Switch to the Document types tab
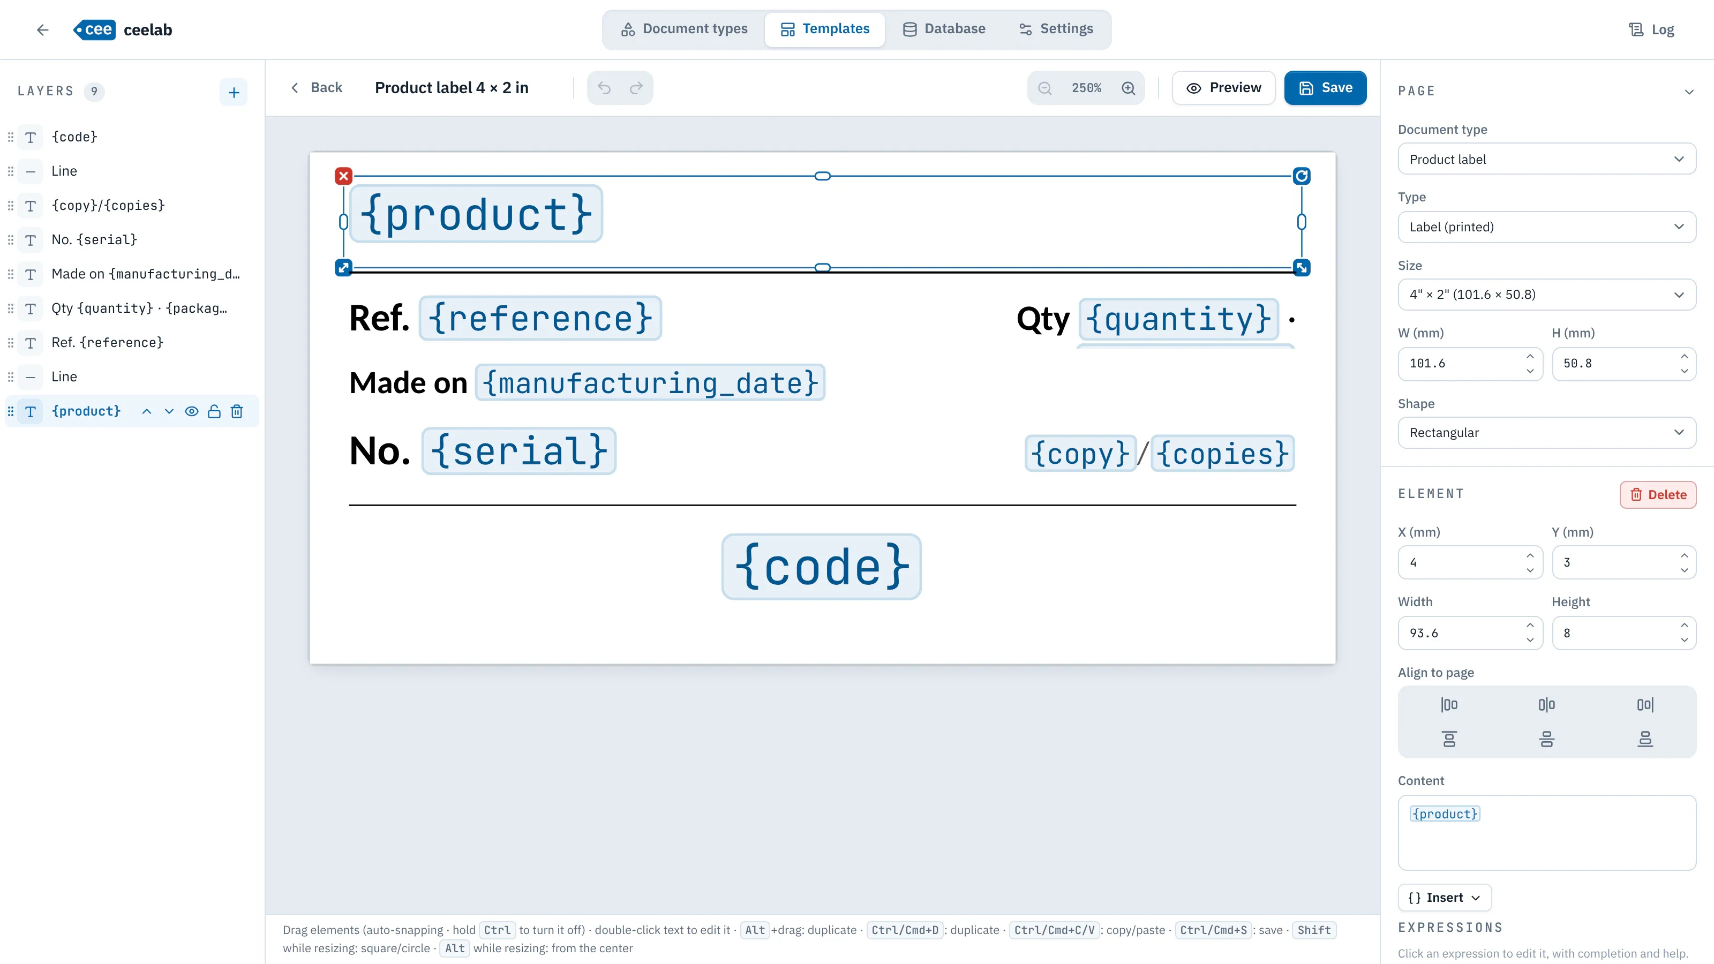Image resolution: width=1714 pixels, height=964 pixels. click(684, 28)
